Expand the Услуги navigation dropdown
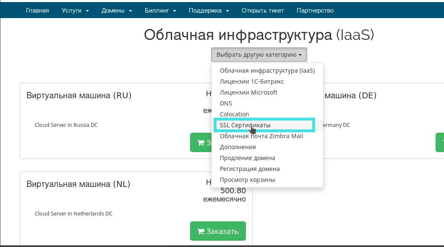This screenshot has width=444, height=247. point(75,11)
